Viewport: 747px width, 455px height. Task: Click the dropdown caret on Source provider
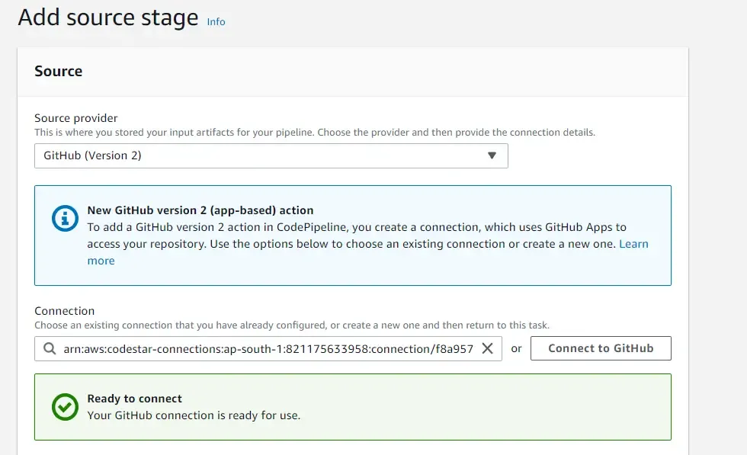(x=492, y=155)
